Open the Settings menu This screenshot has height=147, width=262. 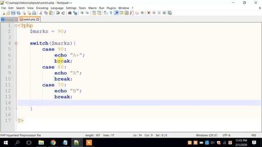tap(71, 8)
